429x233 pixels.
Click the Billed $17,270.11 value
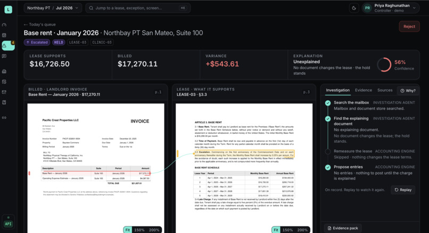[x=137, y=64]
